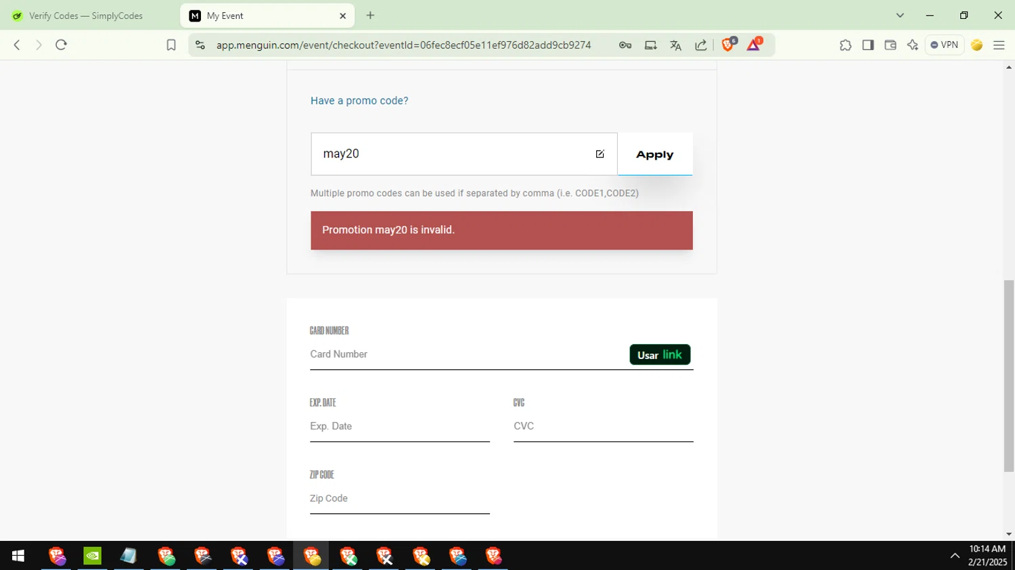Open the Brave Shields lion icon
This screenshot has width=1015, height=570.
pyautogui.click(x=729, y=45)
